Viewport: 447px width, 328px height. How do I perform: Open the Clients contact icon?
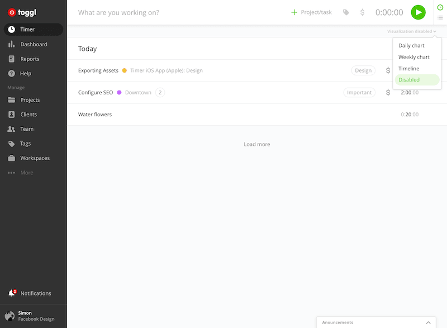[x=11, y=115]
